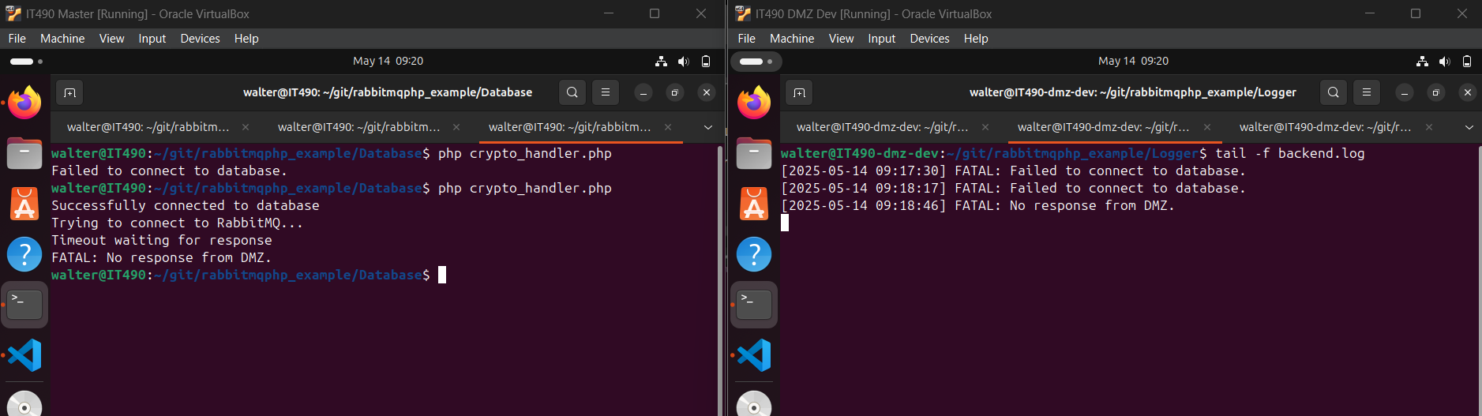Switch to first terminal tab in Master VM
1482x416 pixels.
pyautogui.click(x=148, y=127)
